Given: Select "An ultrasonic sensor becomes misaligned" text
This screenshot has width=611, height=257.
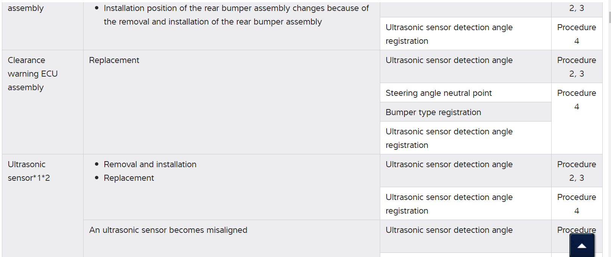Looking at the screenshot, I should click(168, 230).
